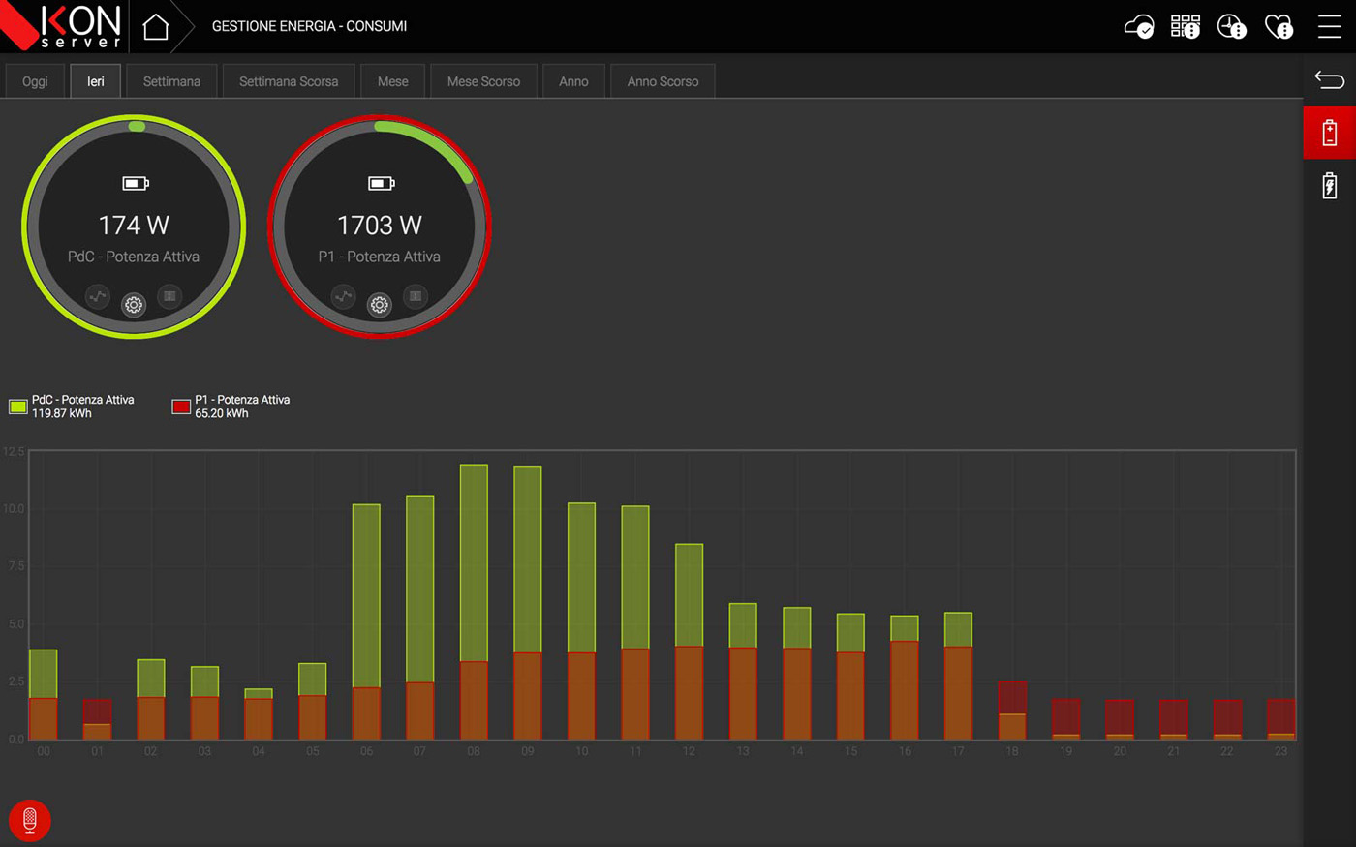
Task: Toggle P1 - Potenza Attiva legend series
Action: 232,407
